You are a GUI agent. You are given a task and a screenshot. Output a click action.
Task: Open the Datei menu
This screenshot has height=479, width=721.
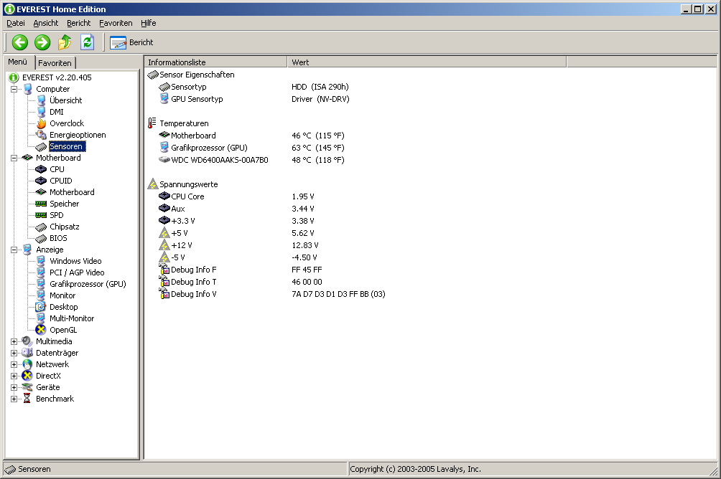16,23
